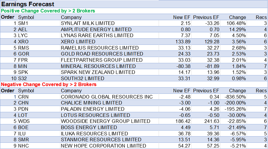Click the GOLD ROAD RESOURCES LIMITED cell

tap(102, 54)
